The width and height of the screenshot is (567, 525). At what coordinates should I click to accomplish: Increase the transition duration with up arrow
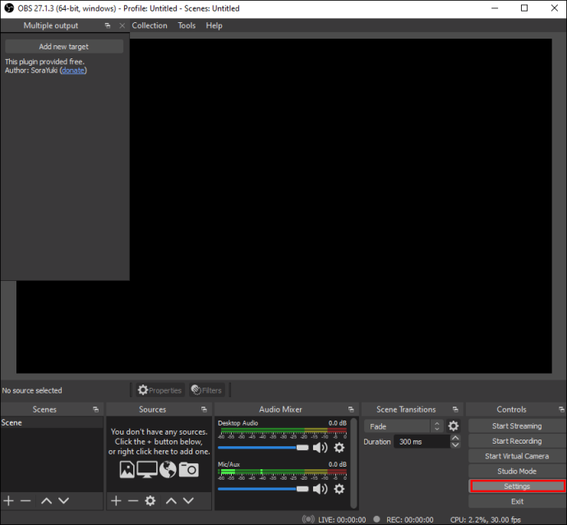[455, 438]
